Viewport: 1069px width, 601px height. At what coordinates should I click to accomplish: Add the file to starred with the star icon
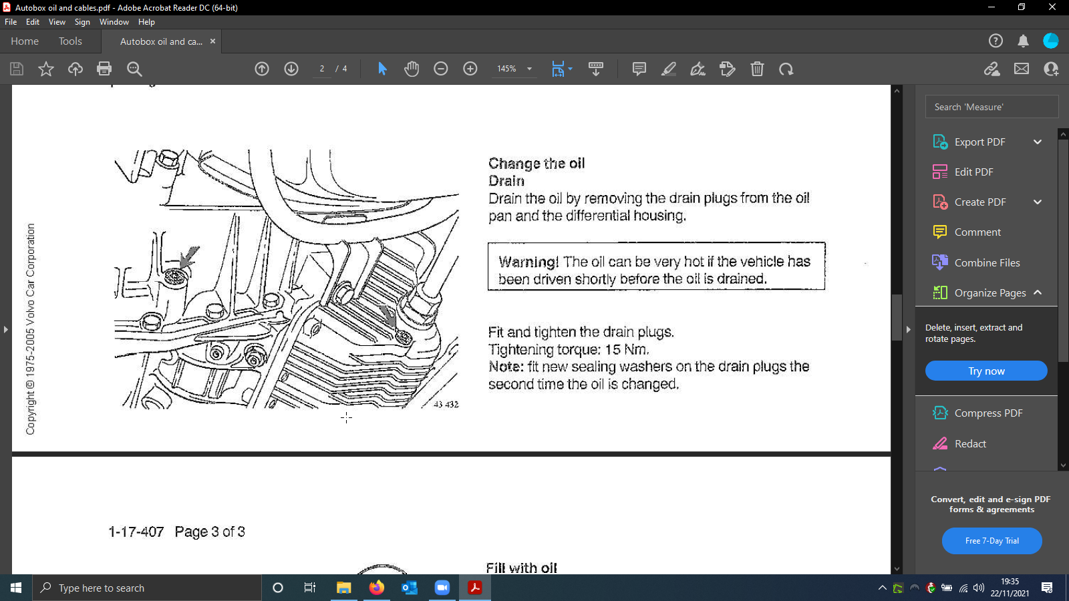coord(46,69)
